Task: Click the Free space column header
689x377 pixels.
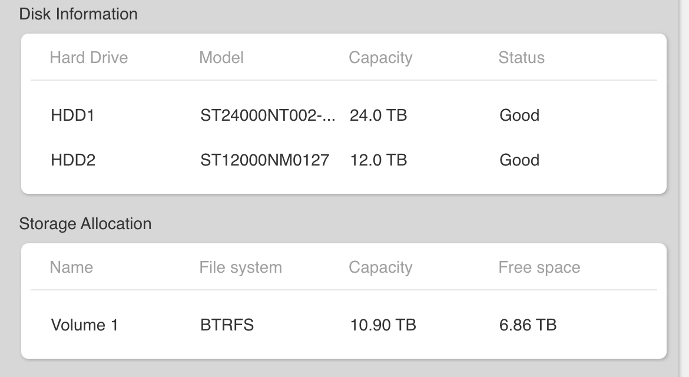Action: (539, 267)
